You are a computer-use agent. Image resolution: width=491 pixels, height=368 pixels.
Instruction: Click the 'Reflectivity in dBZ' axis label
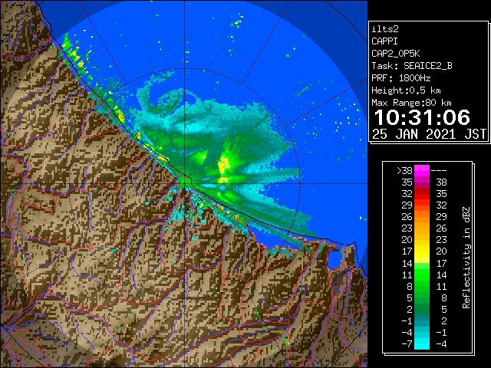[466, 258]
